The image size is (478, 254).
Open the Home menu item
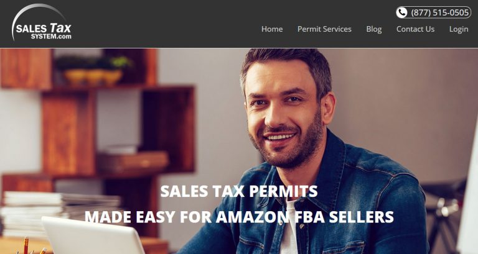pos(272,29)
